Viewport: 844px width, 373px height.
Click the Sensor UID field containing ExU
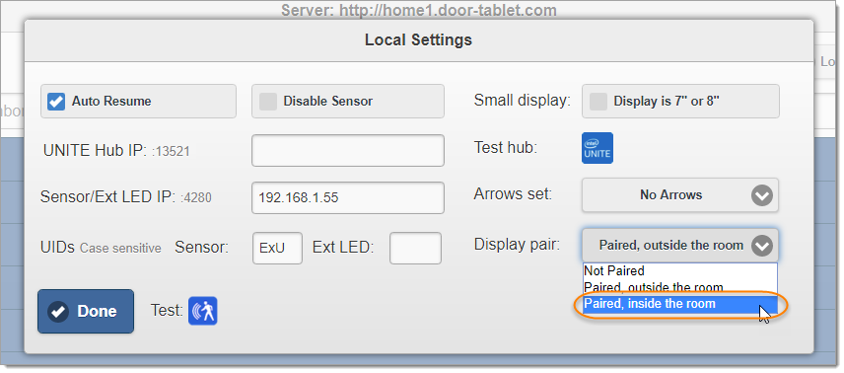pyautogui.click(x=277, y=248)
